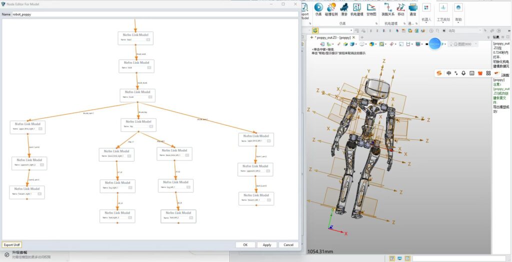Image resolution: width=512 pixels, height=262 pixels.
Task: Expand the 机器人 robot ribbon dropdown
Action: 426,19
